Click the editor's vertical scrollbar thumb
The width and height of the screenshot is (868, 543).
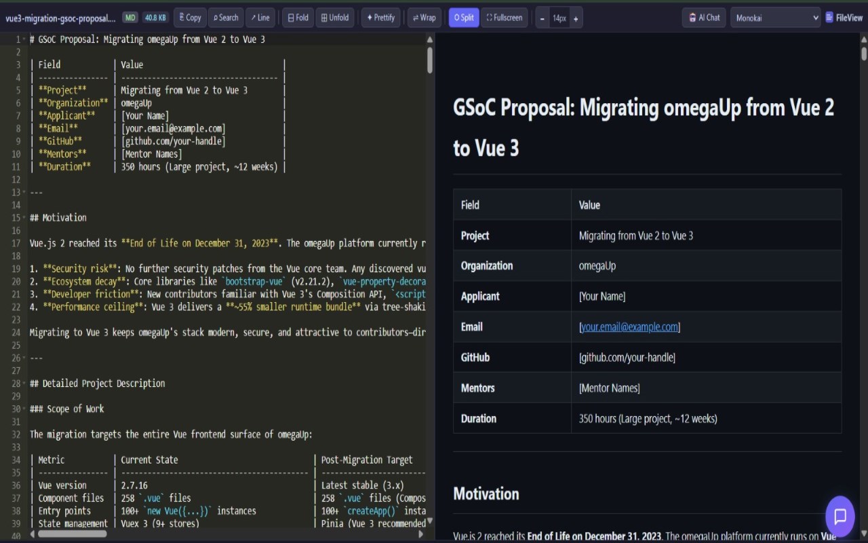coord(430,60)
